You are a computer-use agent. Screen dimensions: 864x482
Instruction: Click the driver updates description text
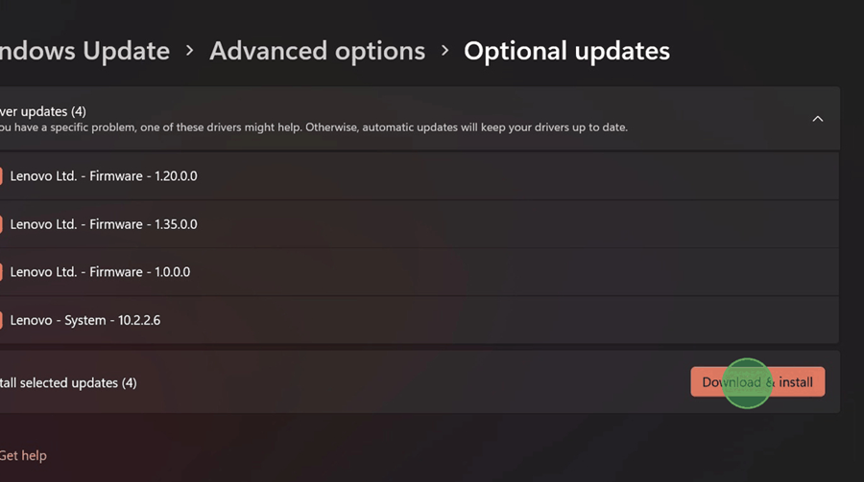coord(313,127)
